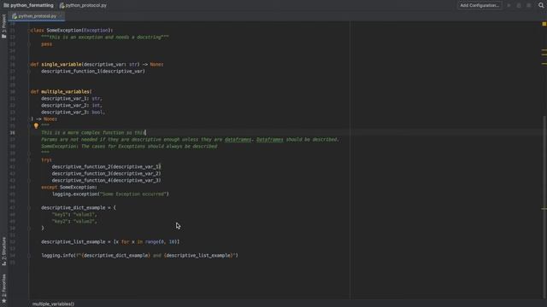
Task: Click python_protocol.py in the navigation bar
Action: [x=85, y=5]
